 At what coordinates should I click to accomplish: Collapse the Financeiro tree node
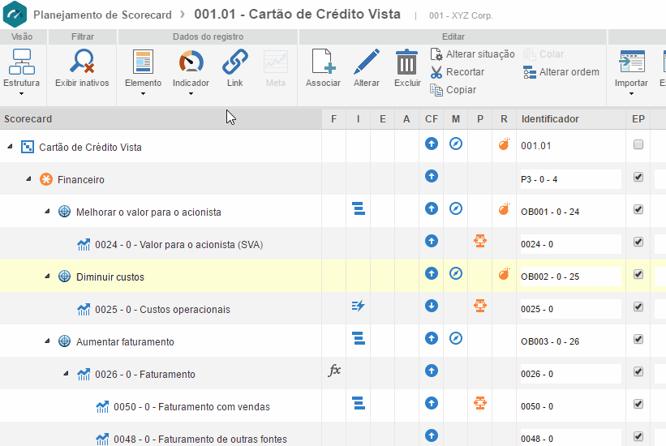[28, 179]
